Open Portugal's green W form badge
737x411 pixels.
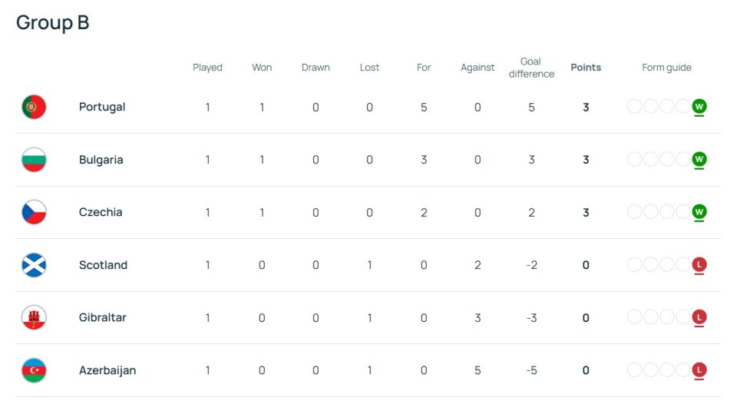tap(699, 106)
